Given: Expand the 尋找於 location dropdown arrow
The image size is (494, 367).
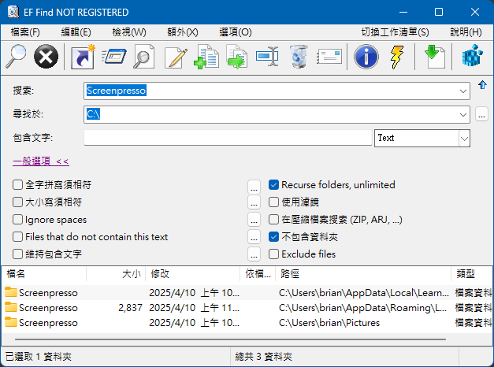Looking at the screenshot, I should pos(463,115).
